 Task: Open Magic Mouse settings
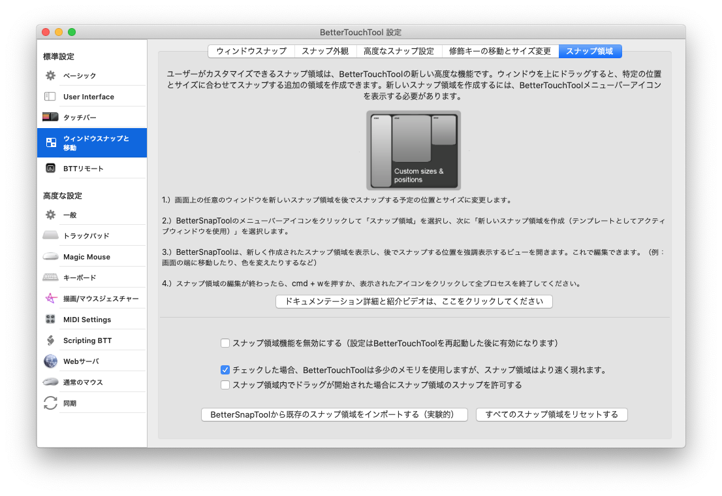pos(92,257)
